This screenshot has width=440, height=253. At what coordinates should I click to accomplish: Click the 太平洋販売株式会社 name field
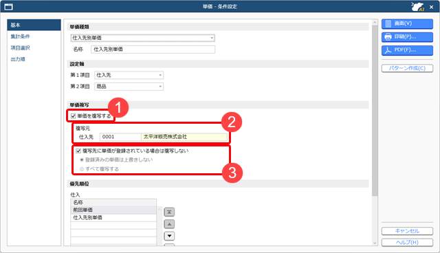pos(184,137)
